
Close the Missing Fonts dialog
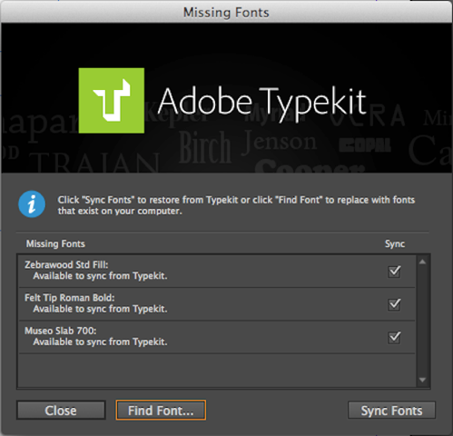[61, 411]
